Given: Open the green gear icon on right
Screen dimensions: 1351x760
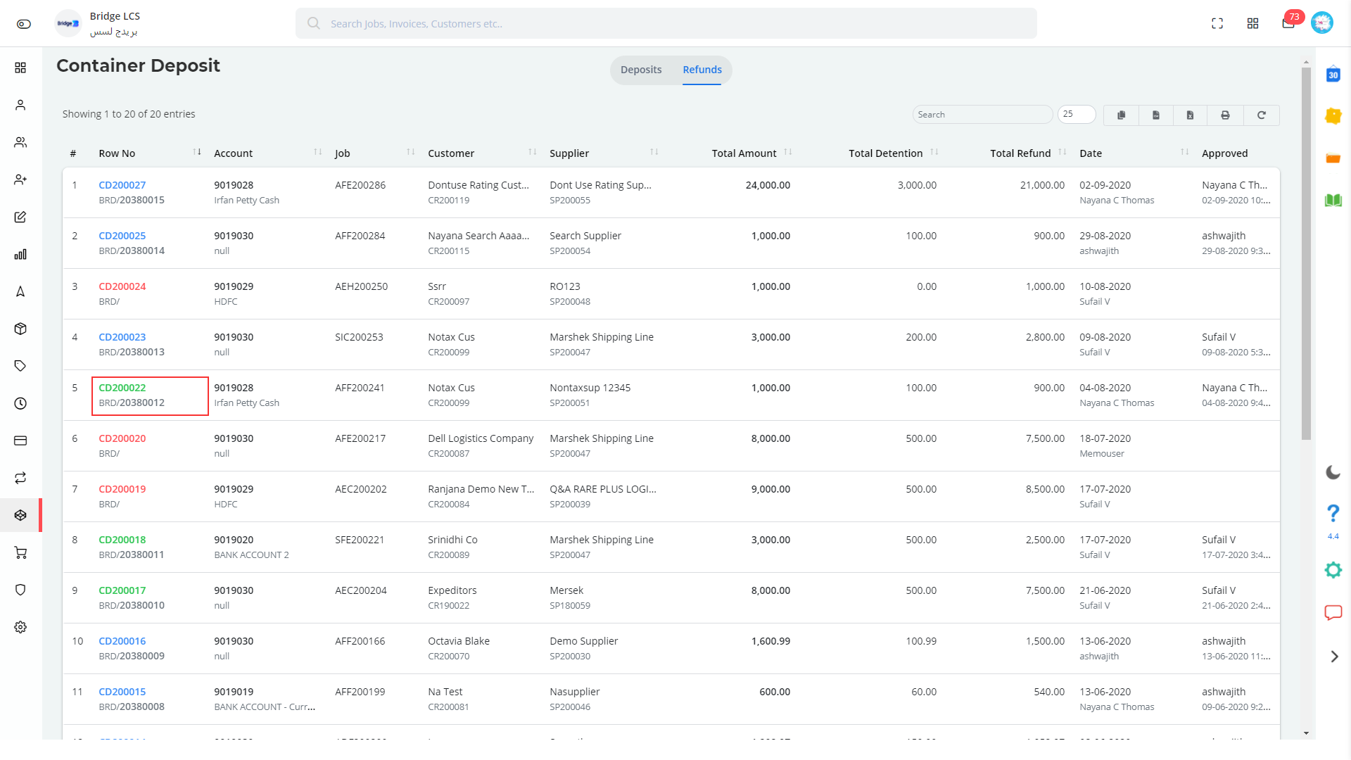Looking at the screenshot, I should pyautogui.click(x=1333, y=570).
